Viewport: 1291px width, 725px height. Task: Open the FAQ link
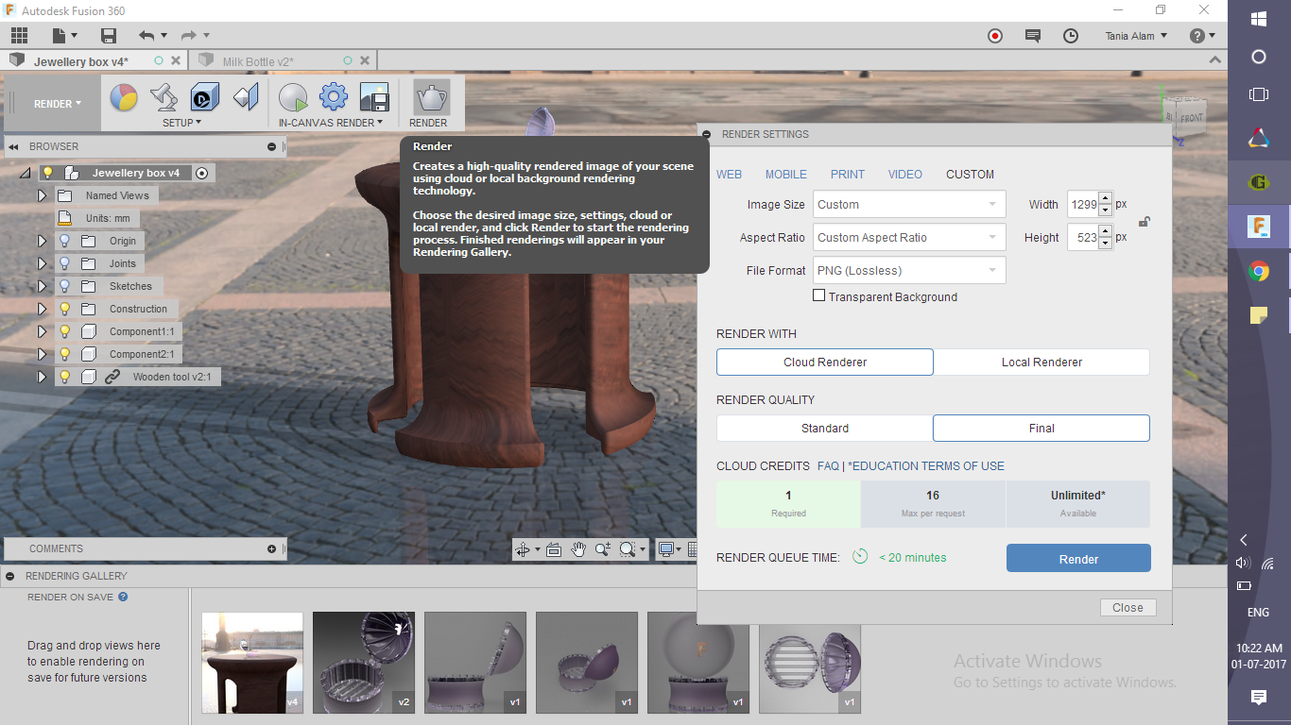(x=828, y=466)
